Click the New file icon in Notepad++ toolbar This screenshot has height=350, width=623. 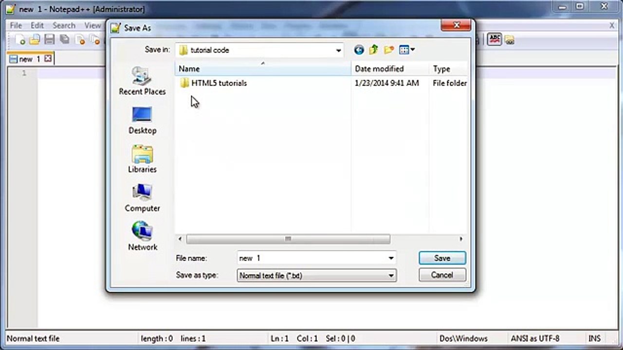[20, 40]
